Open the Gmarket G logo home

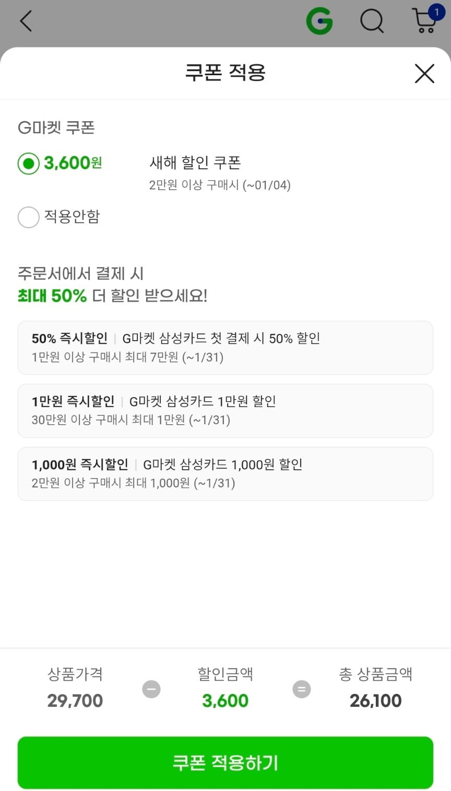click(x=319, y=21)
